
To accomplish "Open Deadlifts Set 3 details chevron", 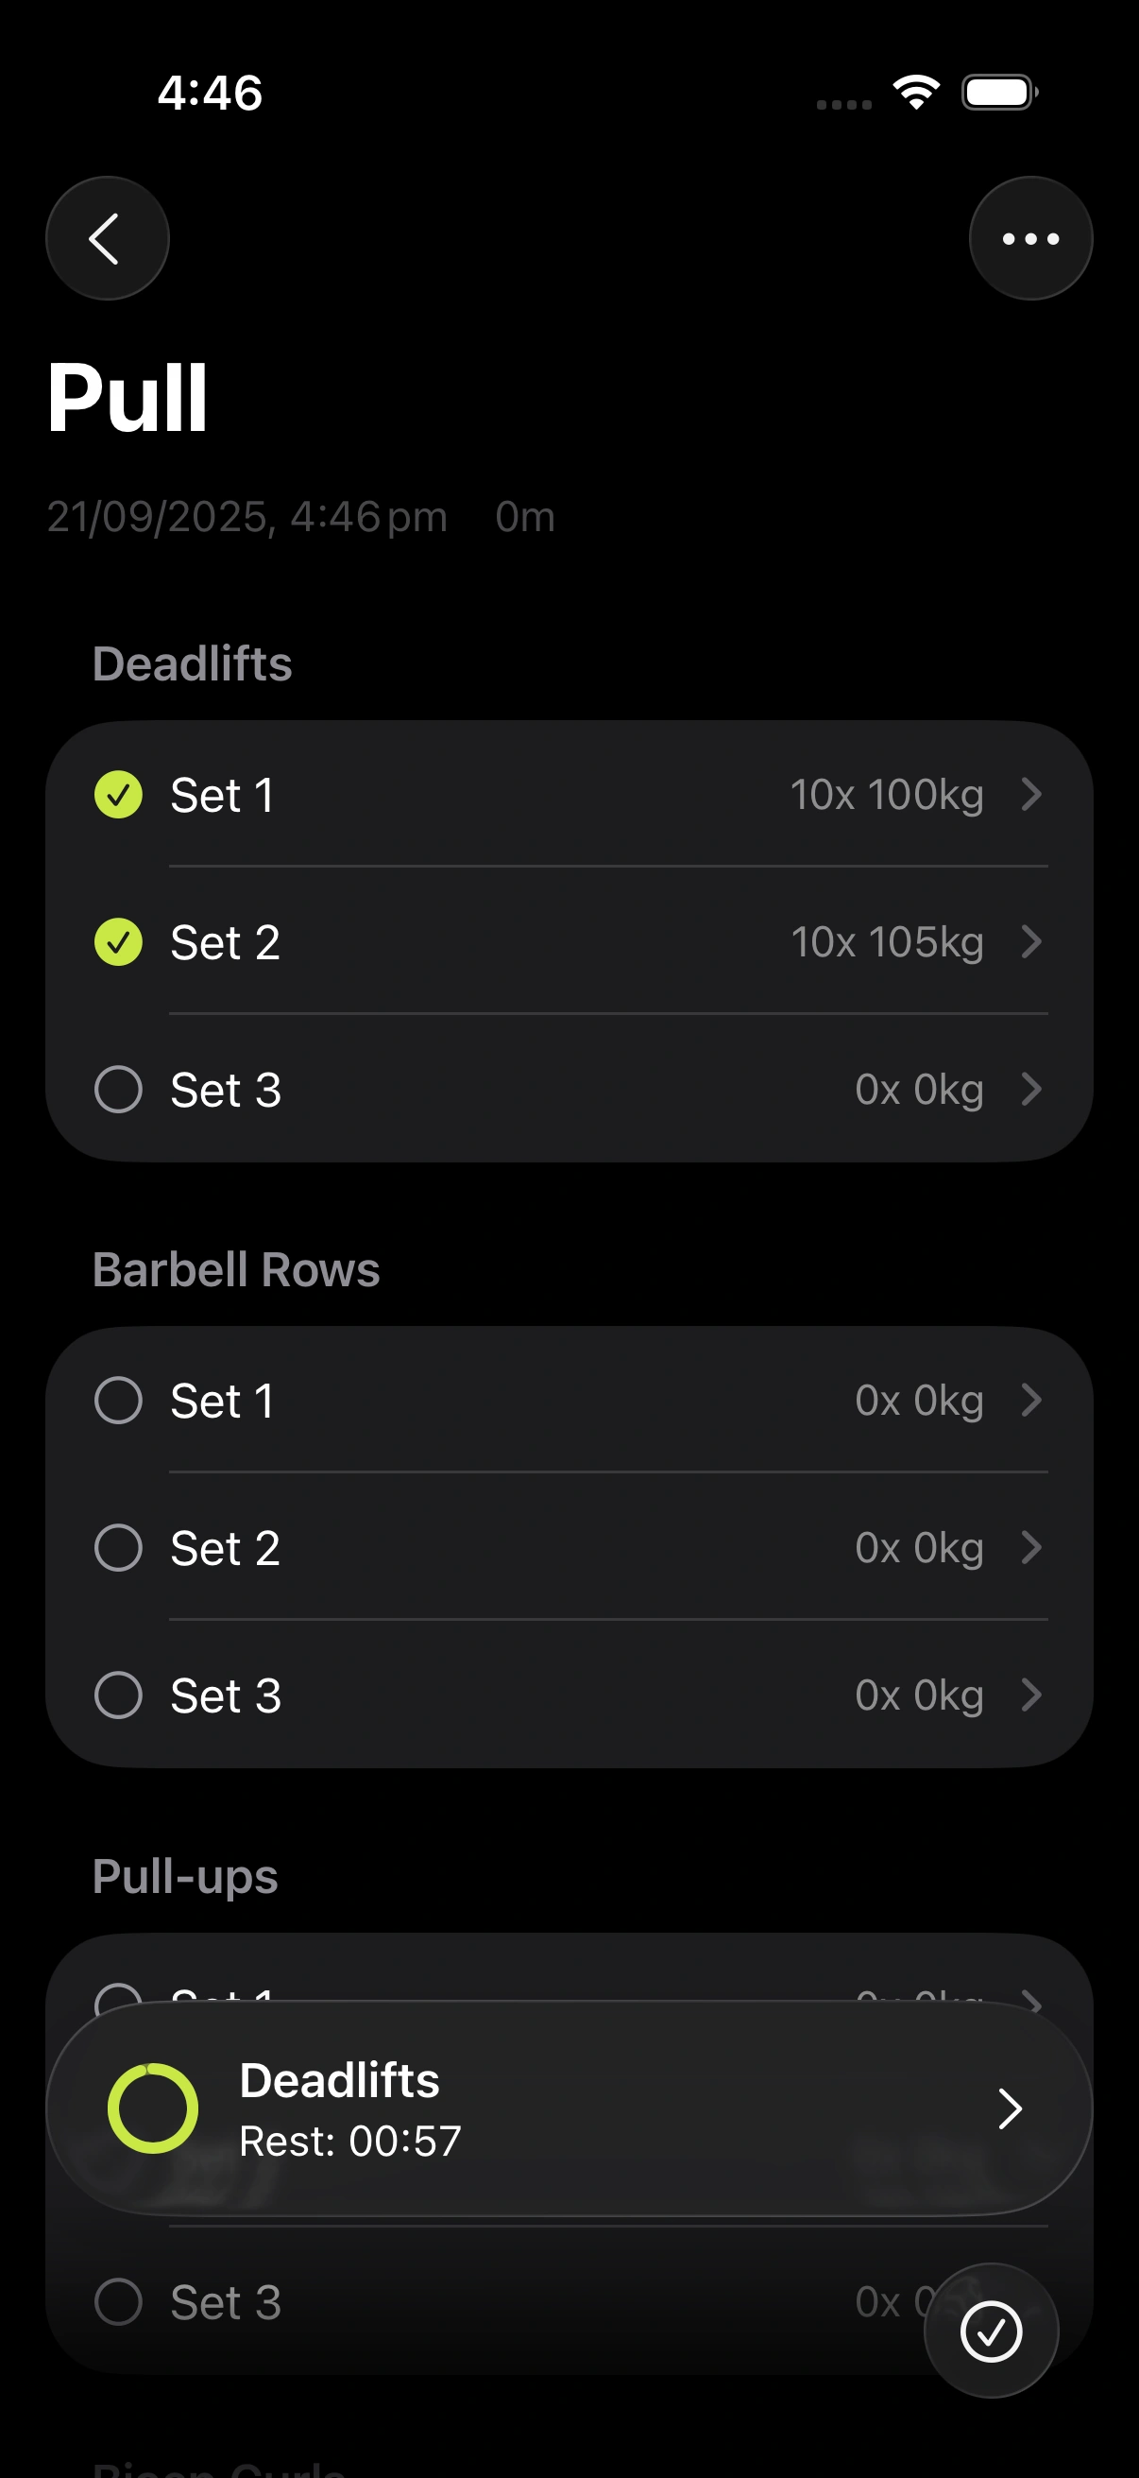I will 1031,1089.
